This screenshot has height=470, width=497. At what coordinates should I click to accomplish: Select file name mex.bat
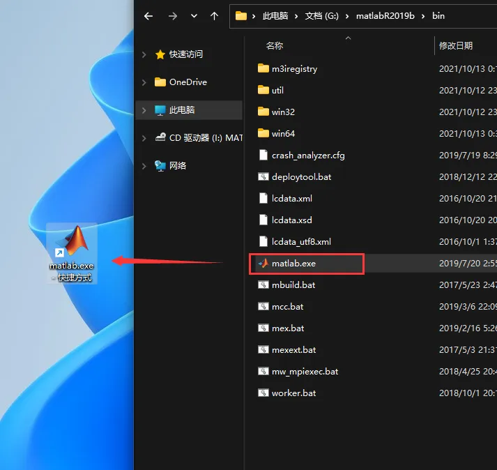[x=288, y=328]
